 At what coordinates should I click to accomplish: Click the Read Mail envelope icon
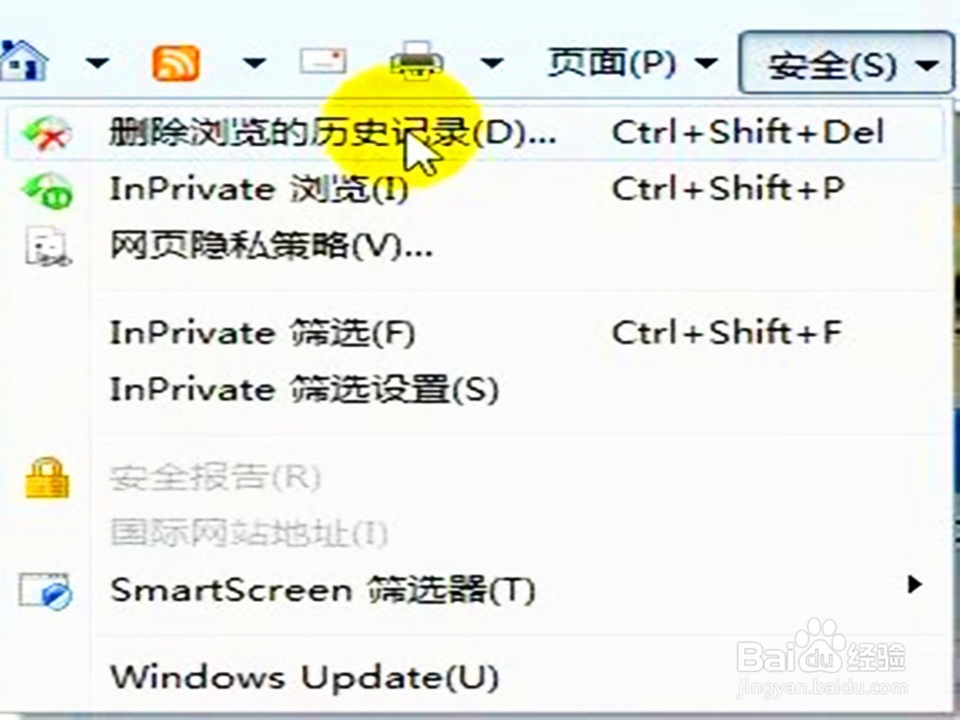point(324,61)
